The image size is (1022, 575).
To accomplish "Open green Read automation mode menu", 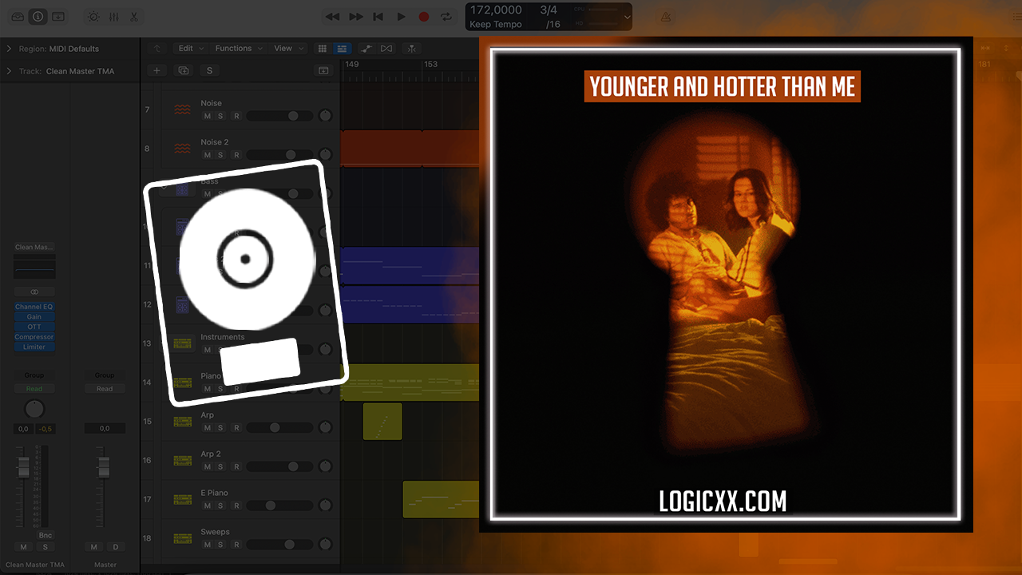I will (34, 389).
